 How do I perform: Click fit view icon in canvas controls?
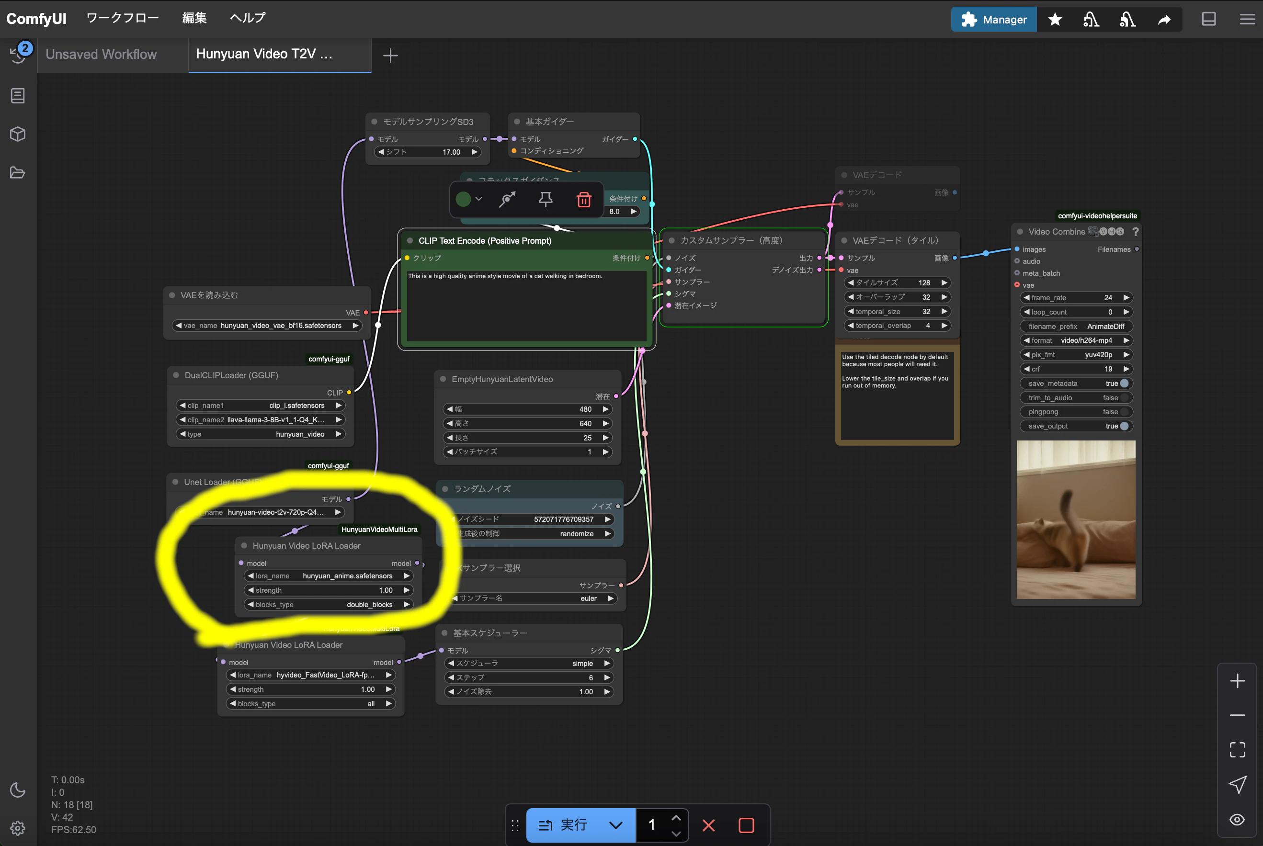[1237, 749]
